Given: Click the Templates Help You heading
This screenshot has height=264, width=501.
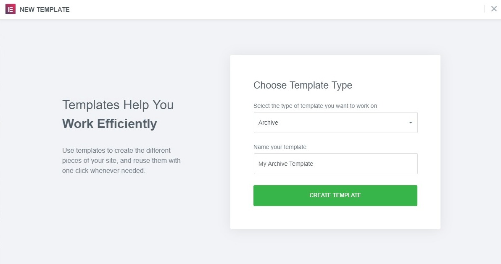Looking at the screenshot, I should point(118,105).
